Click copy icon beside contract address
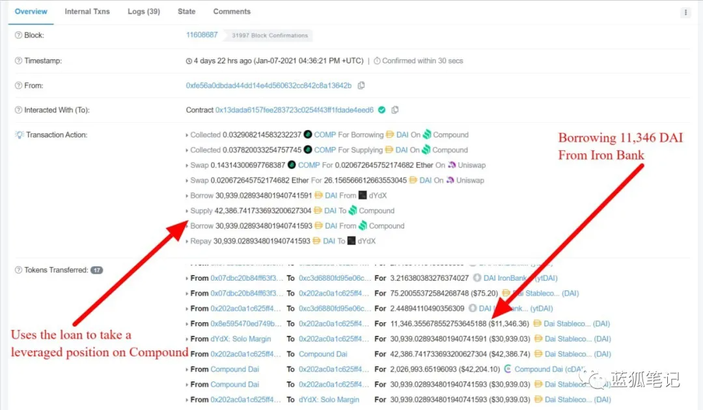The width and height of the screenshot is (703, 410). [395, 110]
